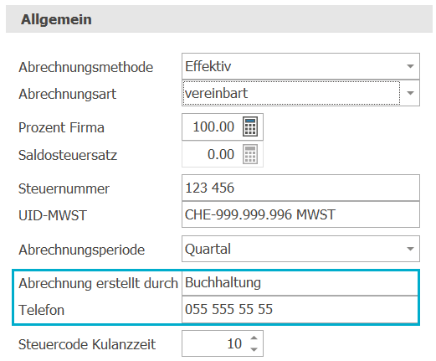
Task: Click the Saldosteuersatz label
Action: pyautogui.click(x=68, y=155)
